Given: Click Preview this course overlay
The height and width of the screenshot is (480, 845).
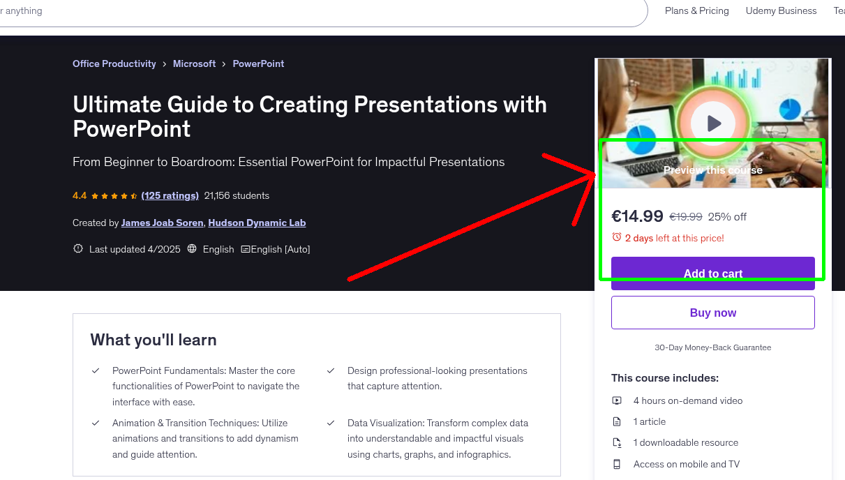Looking at the screenshot, I should 712,170.
